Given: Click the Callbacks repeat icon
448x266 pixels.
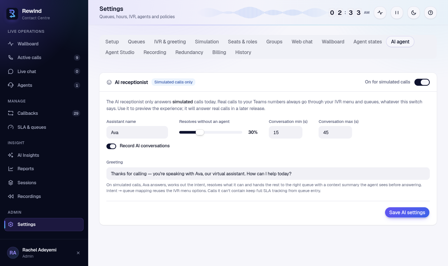Looking at the screenshot, I should [x=11, y=113].
